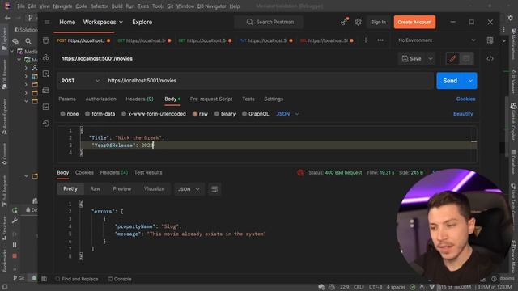Select the form-data body type
Viewport: 518px width, 291px height.
tap(100, 114)
